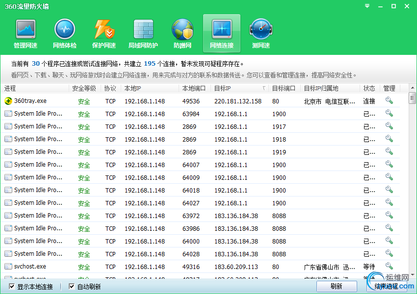
Task: Click target IP 183.60.209.113
Action: point(236,267)
